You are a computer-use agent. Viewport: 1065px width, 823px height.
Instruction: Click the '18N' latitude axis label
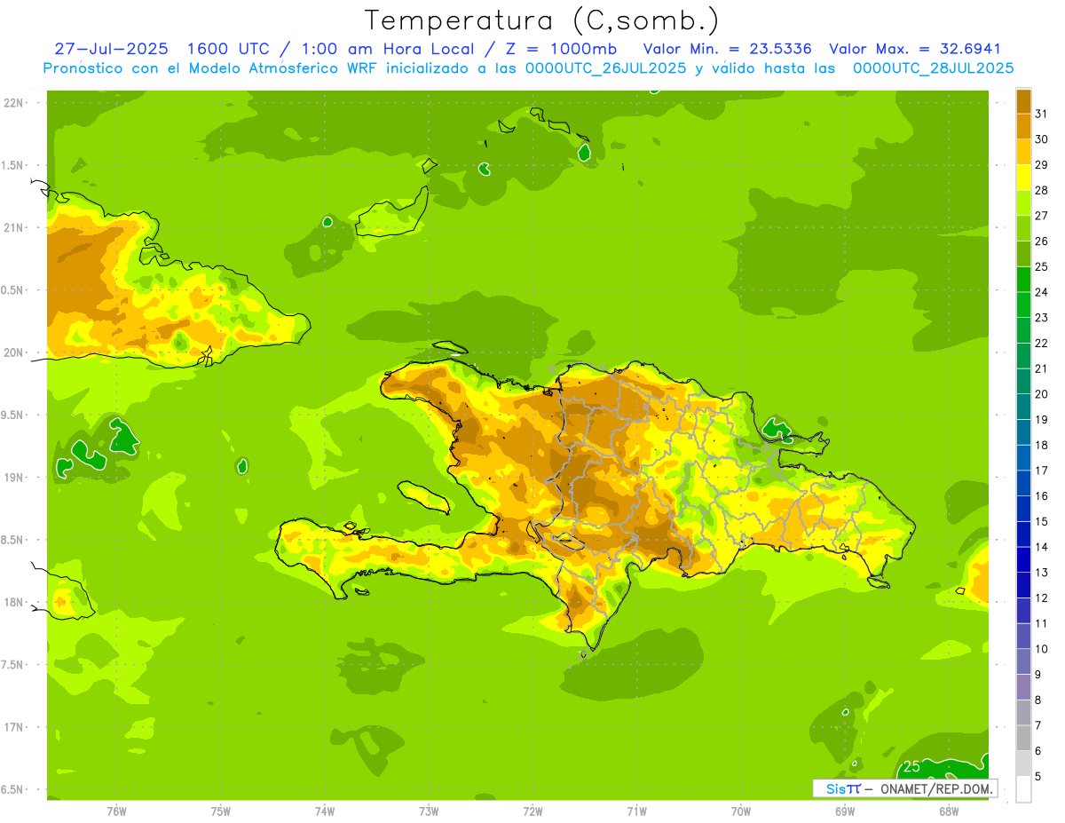click(14, 602)
